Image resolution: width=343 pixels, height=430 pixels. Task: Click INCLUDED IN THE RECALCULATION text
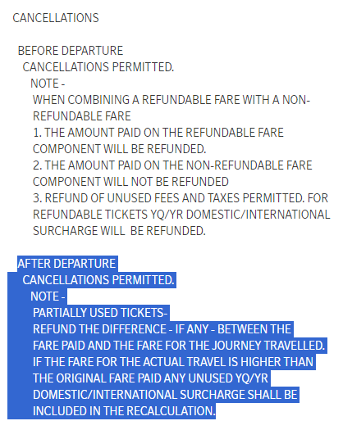click(x=124, y=411)
